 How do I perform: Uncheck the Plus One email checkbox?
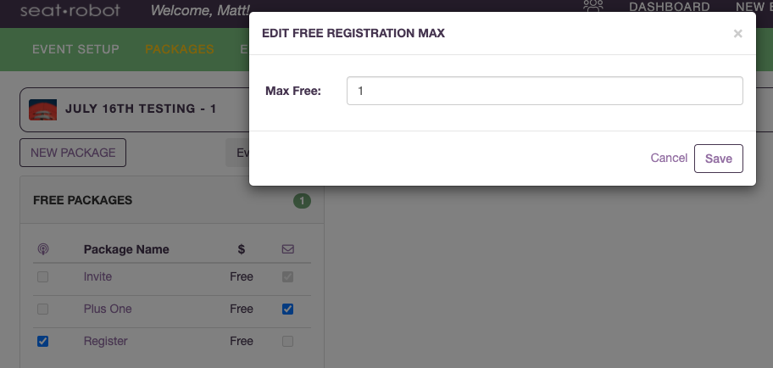click(287, 309)
